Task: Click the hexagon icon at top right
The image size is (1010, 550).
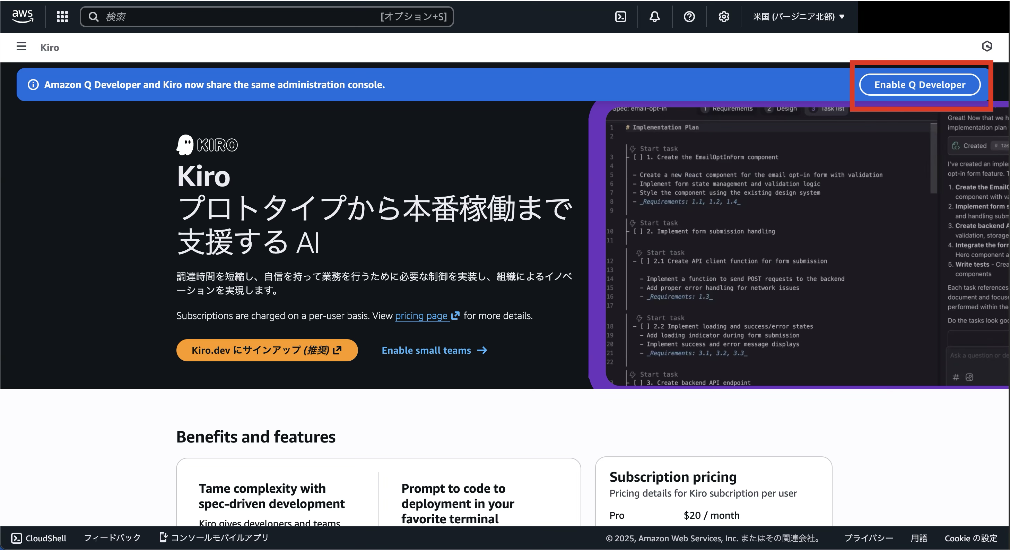Action: pyautogui.click(x=987, y=46)
